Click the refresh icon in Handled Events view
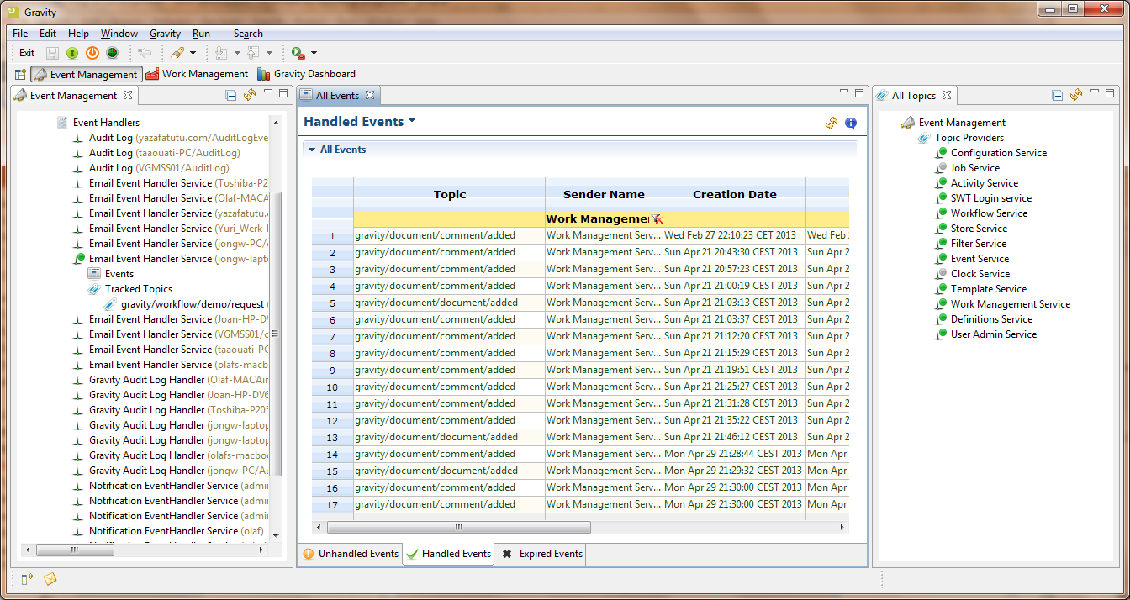1130x600 pixels. pyautogui.click(x=831, y=123)
